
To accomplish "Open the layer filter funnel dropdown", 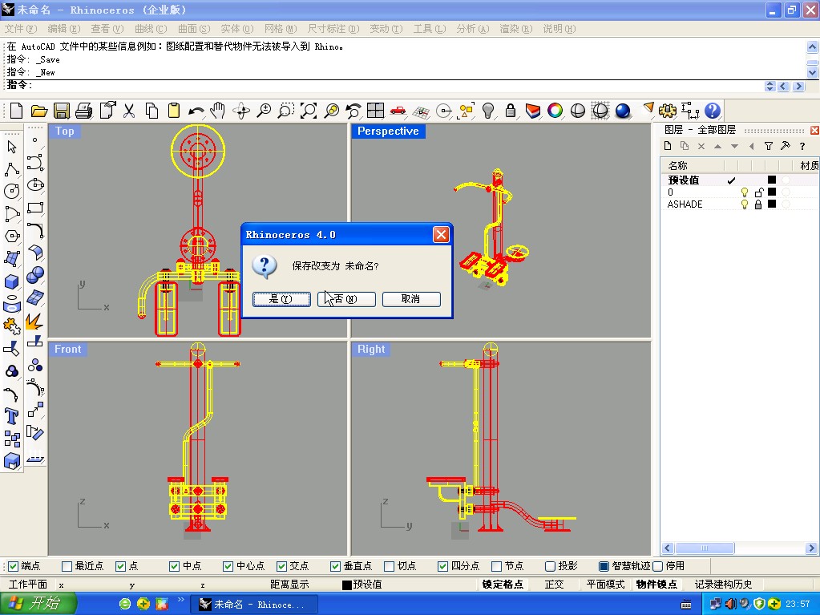I will coord(768,146).
